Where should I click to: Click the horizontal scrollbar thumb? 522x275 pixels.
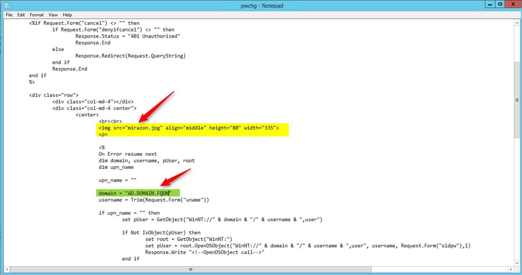click(x=191, y=269)
